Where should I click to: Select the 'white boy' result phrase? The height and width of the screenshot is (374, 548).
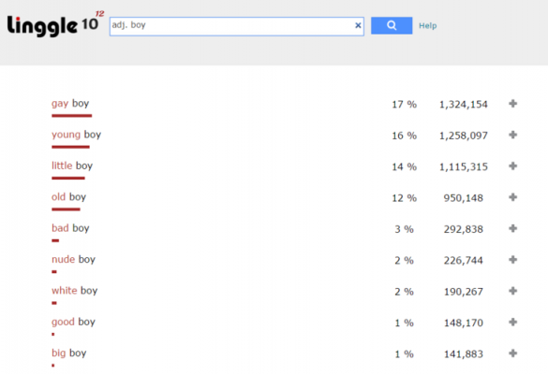[74, 291]
